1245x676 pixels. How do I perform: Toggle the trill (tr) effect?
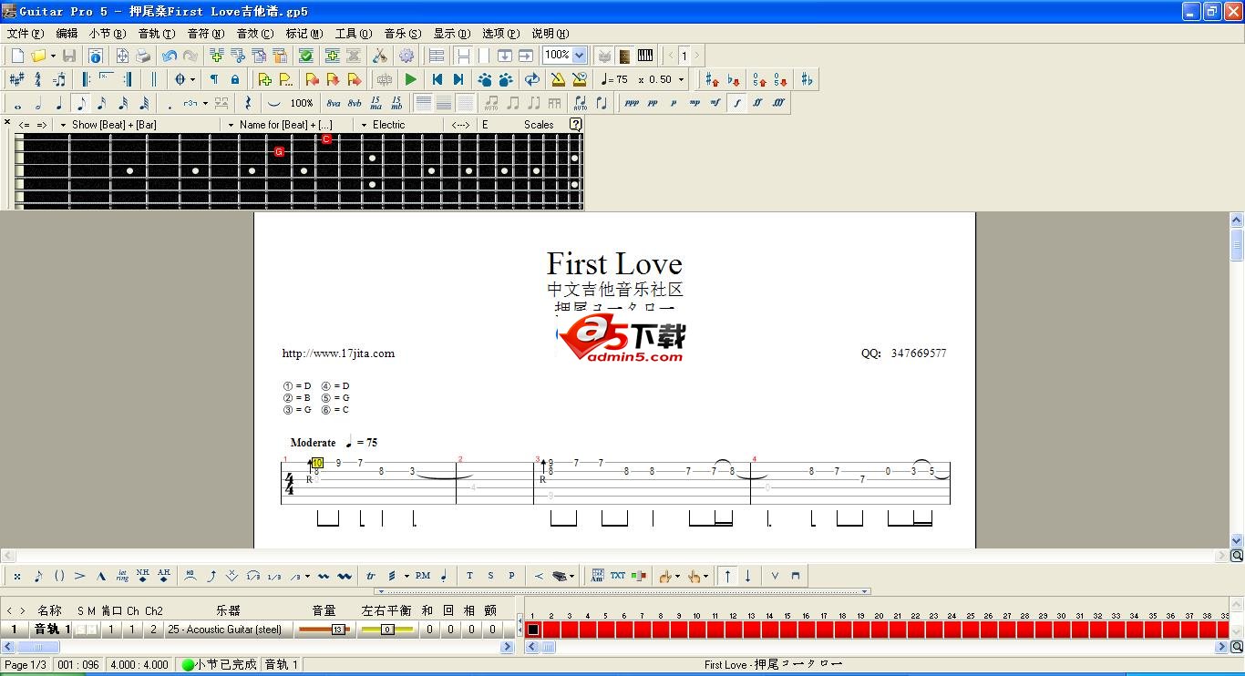pyautogui.click(x=371, y=576)
